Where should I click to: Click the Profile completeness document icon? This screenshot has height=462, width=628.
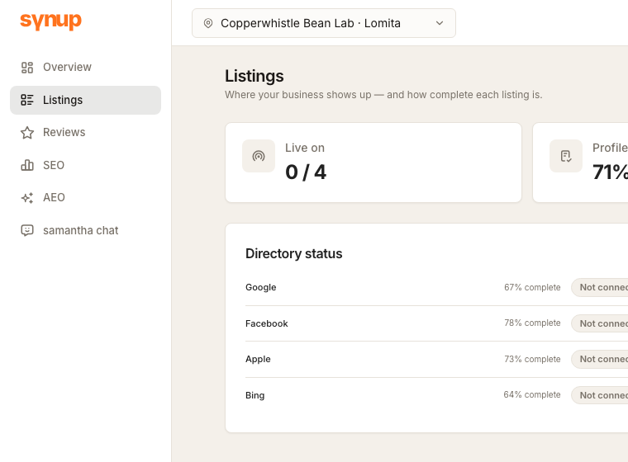(566, 156)
